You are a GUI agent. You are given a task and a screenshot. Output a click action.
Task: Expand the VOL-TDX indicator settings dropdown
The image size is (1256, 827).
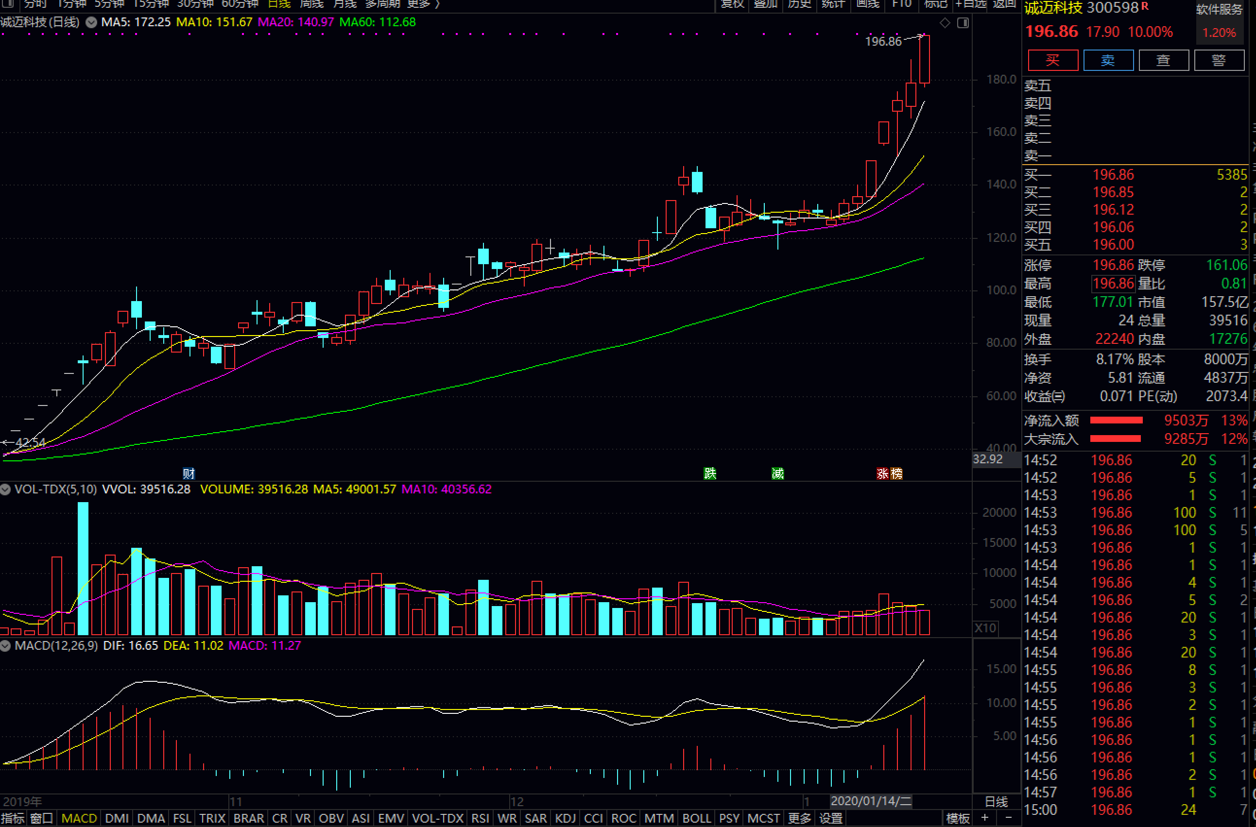(5, 489)
